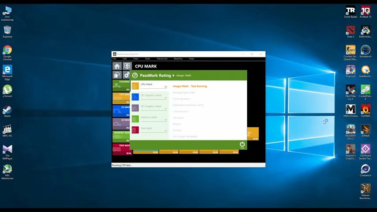Open the Baseline menu
The image size is (377, 212).
tap(178, 59)
